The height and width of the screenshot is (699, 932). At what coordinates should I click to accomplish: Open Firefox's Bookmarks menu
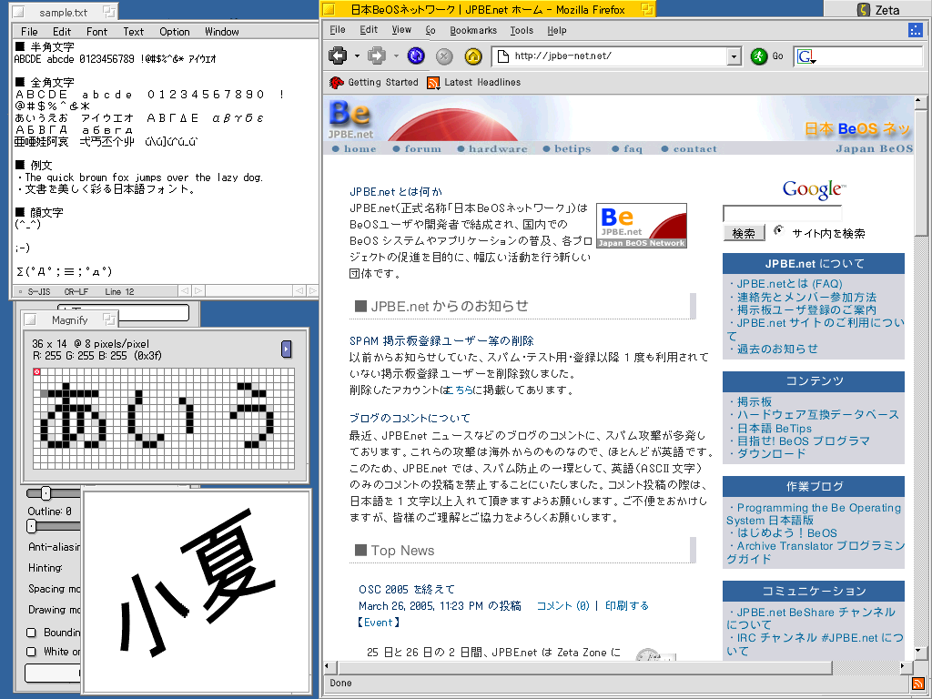[473, 30]
